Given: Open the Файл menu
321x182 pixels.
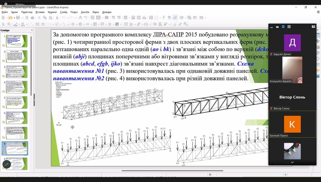Looking at the screenshot, I should pos(5,12).
